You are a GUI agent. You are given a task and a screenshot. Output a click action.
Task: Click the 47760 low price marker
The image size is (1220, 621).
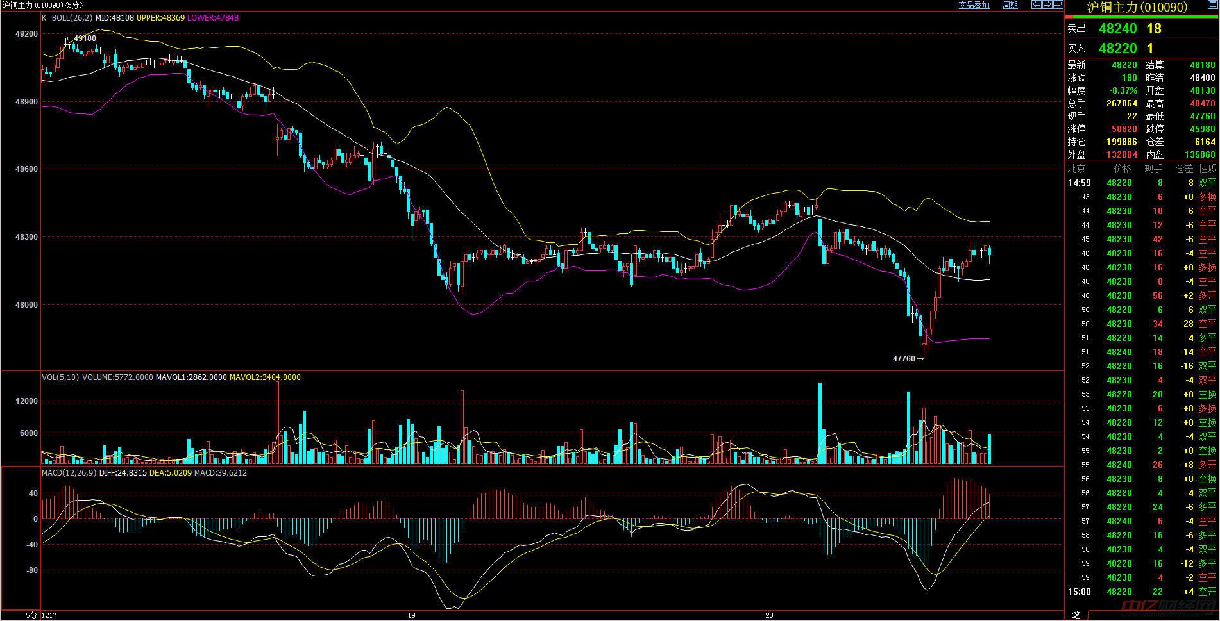[x=904, y=359]
